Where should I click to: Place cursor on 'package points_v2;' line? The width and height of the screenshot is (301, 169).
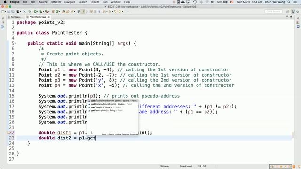click(x=41, y=23)
